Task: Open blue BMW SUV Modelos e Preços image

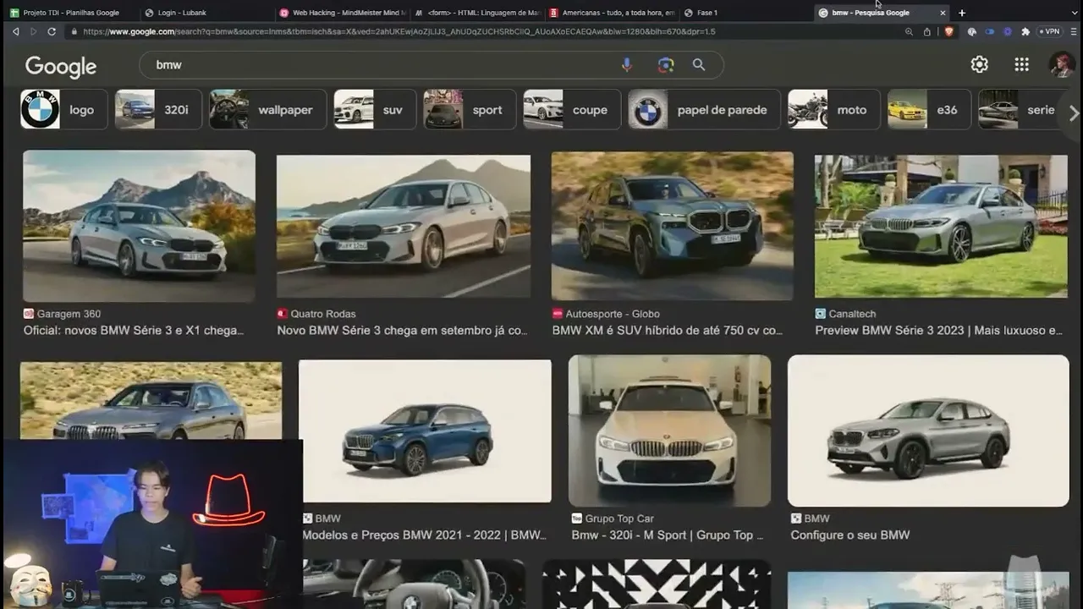Action: [425, 431]
